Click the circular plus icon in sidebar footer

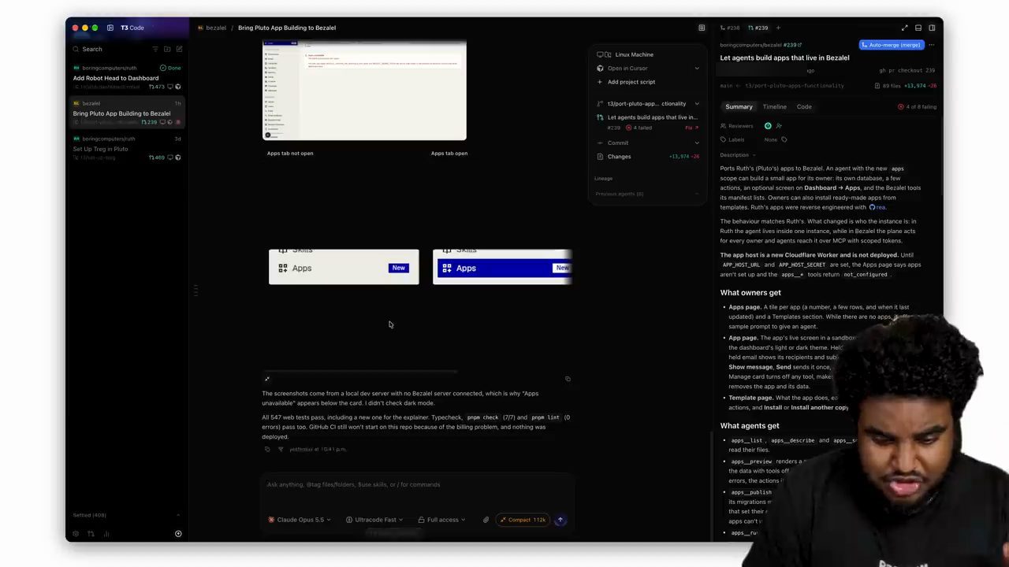(178, 534)
